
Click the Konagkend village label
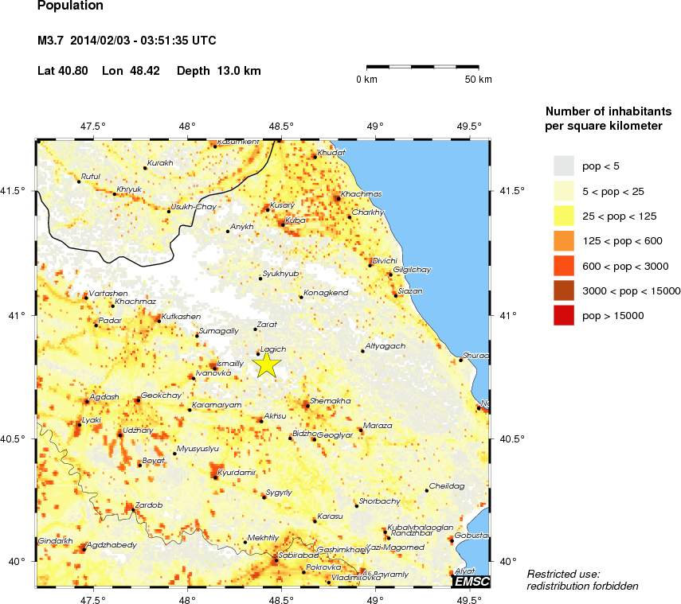tap(326, 293)
